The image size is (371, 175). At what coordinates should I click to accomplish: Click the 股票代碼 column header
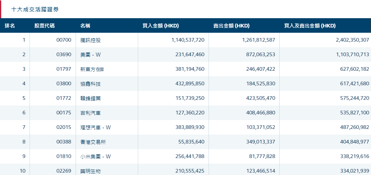pos(44,26)
